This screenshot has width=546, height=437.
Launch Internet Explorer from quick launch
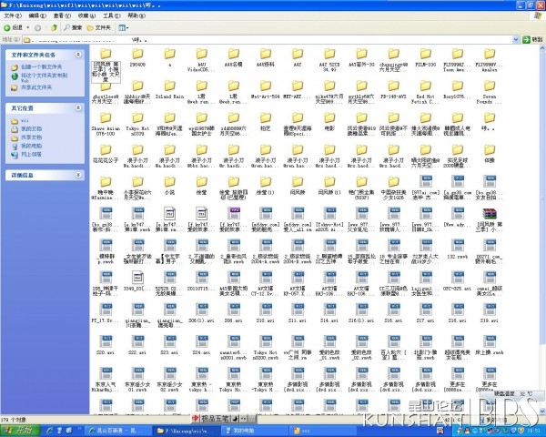pos(49,431)
